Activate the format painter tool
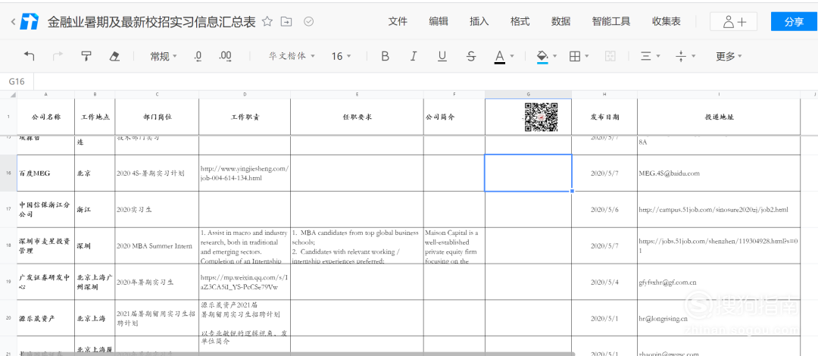818x356 pixels. tap(86, 56)
